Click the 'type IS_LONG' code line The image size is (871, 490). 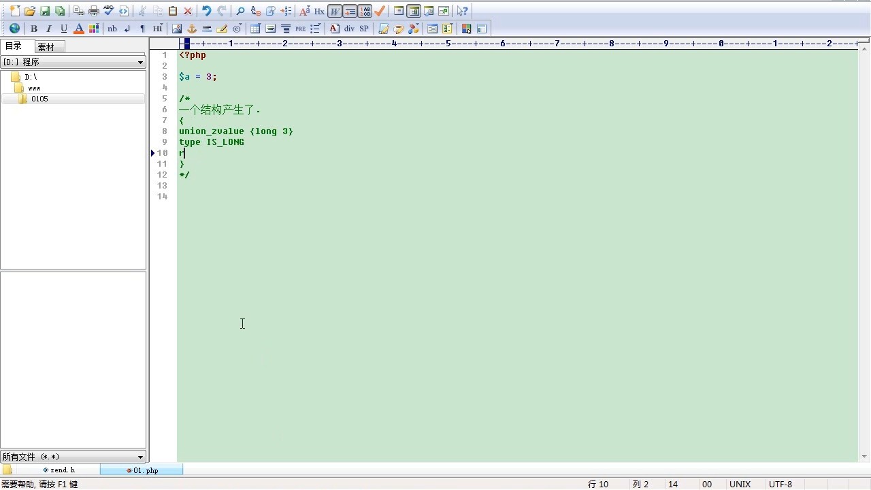tap(212, 142)
